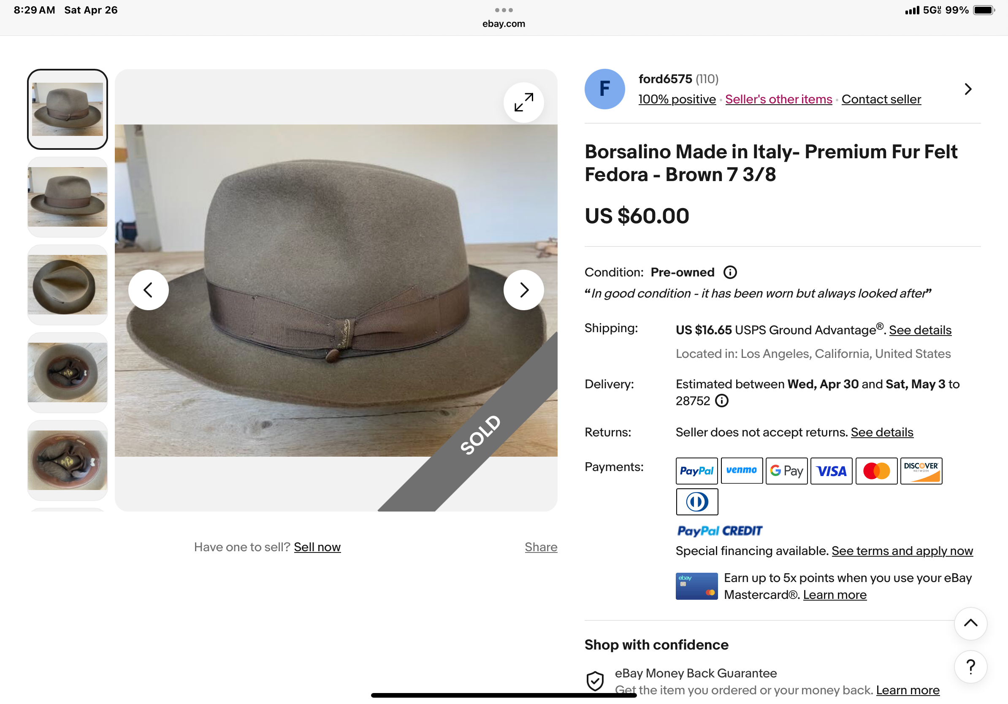Open the three-dot menu above ebay.com
The height and width of the screenshot is (704, 1008).
pos(504,10)
